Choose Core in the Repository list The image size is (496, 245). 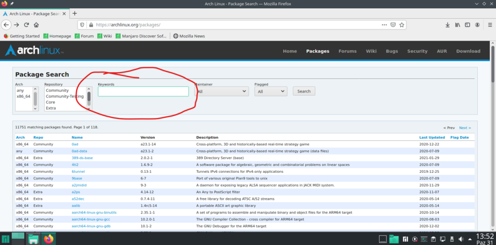click(50, 102)
